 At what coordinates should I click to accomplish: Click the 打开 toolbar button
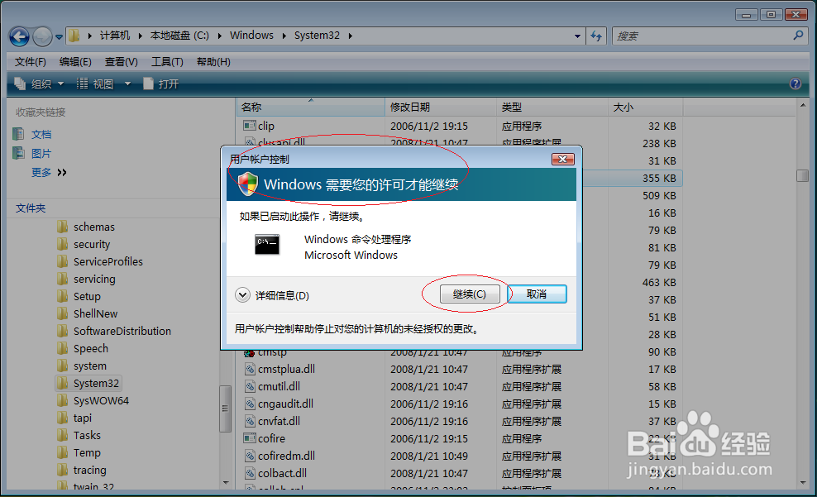[161, 84]
